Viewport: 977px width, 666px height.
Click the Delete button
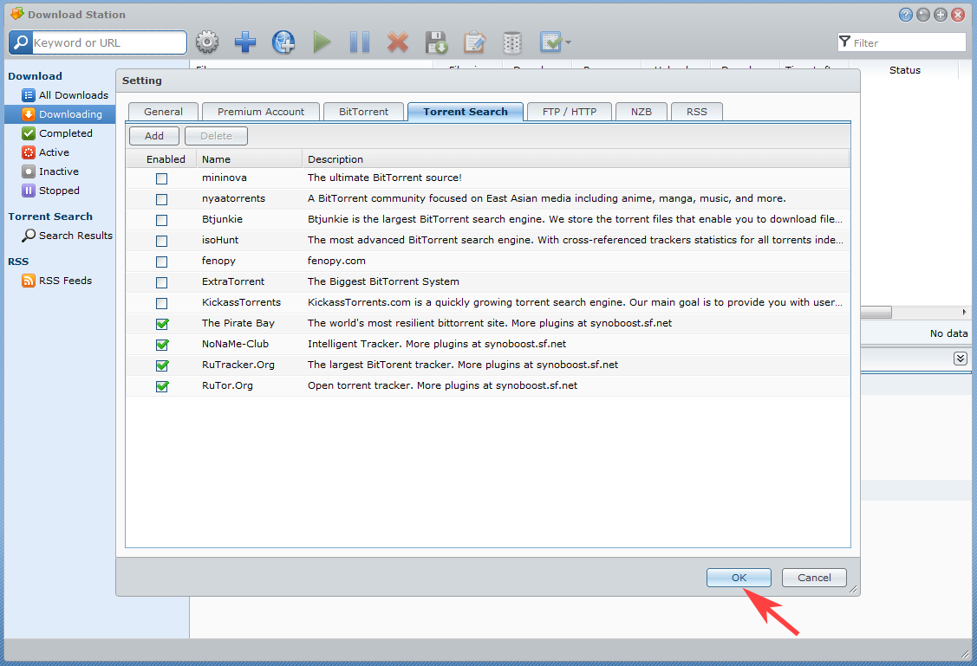point(216,136)
